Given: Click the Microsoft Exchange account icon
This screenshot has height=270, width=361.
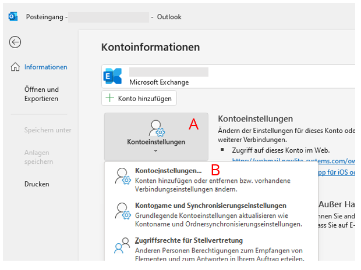Looking at the screenshot, I should pyautogui.click(x=112, y=76).
